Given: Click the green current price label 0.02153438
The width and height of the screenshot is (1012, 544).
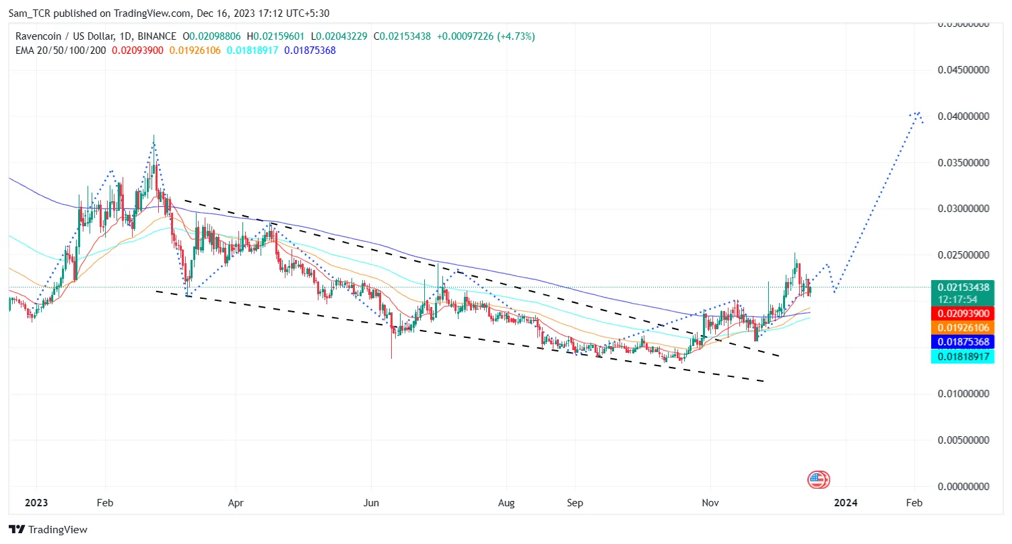Looking at the screenshot, I should (x=963, y=287).
